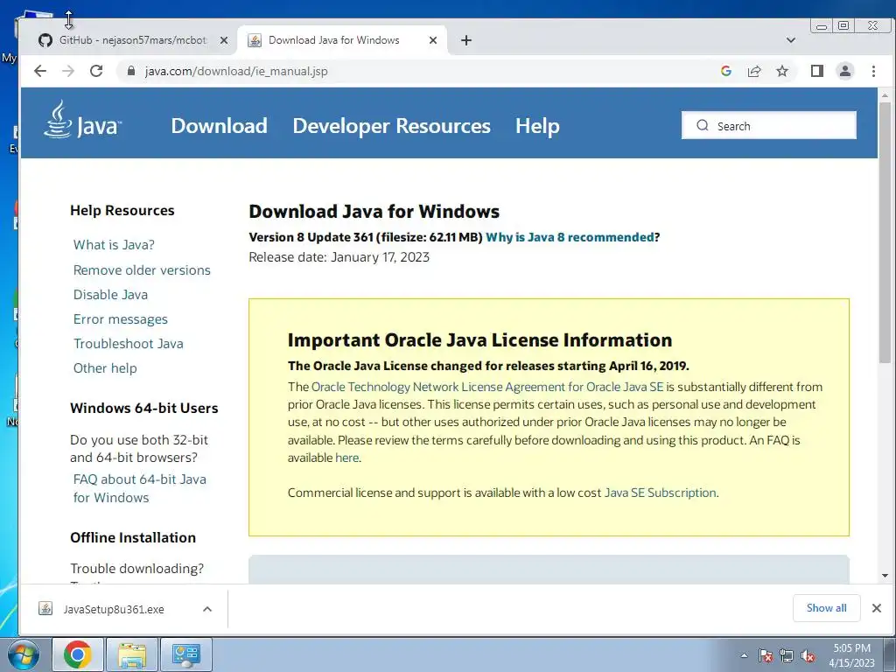Open the Developer Resources menu
This screenshot has height=672, width=896.
click(x=392, y=126)
